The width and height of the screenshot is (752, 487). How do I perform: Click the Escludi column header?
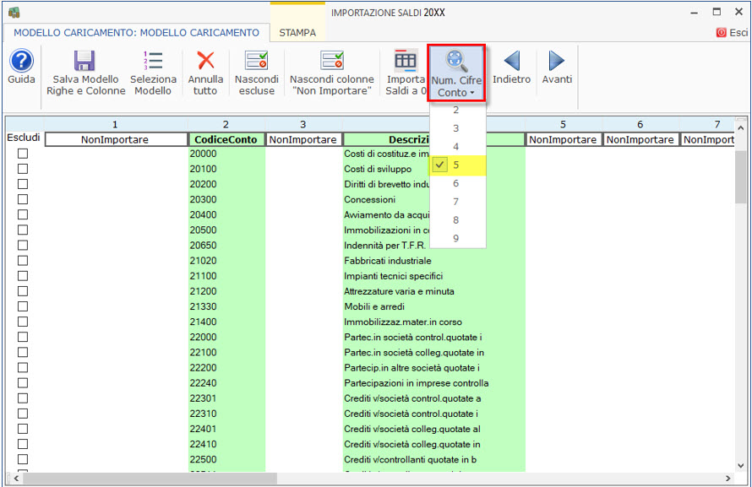point(24,138)
